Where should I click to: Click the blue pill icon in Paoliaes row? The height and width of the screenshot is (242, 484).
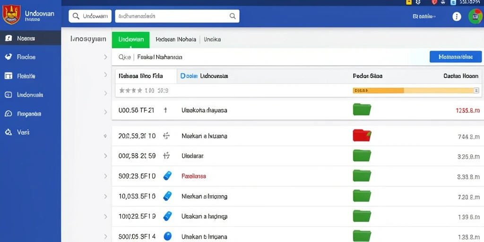click(x=167, y=176)
